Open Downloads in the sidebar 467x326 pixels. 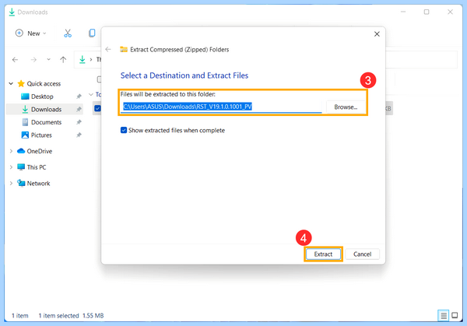click(x=46, y=109)
